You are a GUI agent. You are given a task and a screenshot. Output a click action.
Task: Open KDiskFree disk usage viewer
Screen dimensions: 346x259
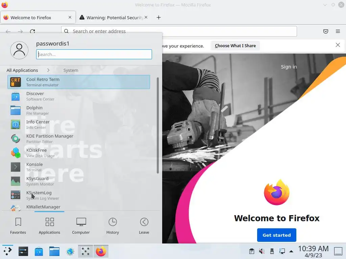coord(78,153)
